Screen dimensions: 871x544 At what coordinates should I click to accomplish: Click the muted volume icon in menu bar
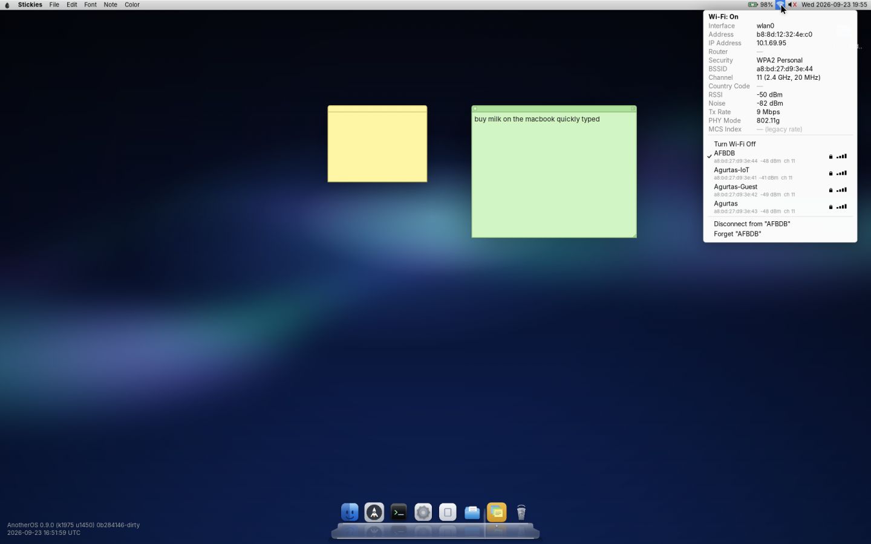792,5
